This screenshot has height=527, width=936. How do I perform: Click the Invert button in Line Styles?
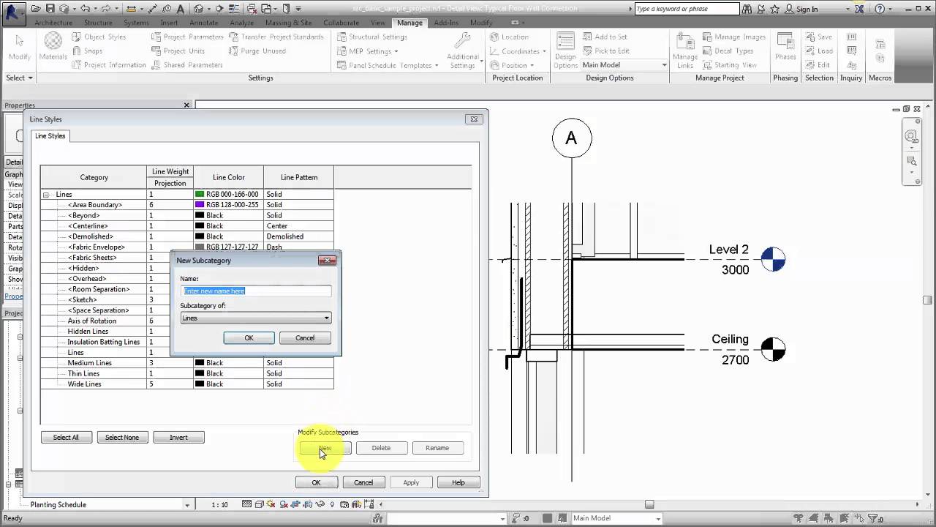tap(178, 437)
